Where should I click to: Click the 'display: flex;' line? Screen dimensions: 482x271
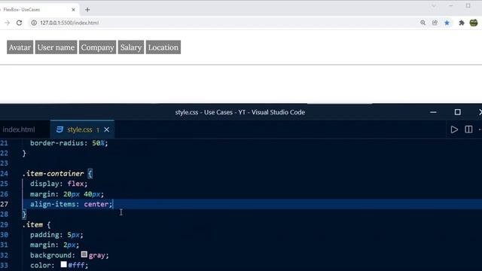click(59, 184)
